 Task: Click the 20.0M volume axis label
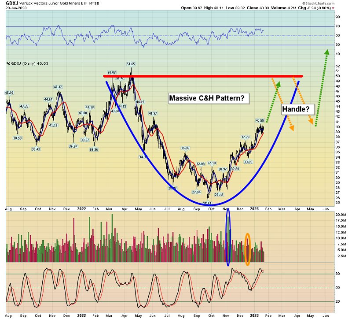[341, 215]
